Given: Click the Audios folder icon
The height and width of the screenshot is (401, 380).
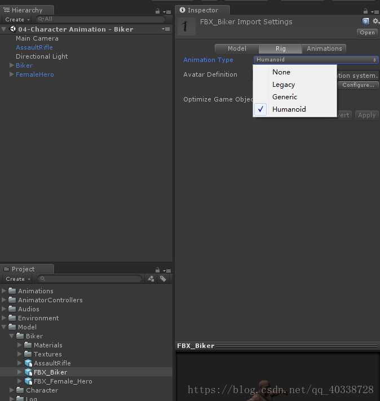Looking at the screenshot, I should [12, 309].
